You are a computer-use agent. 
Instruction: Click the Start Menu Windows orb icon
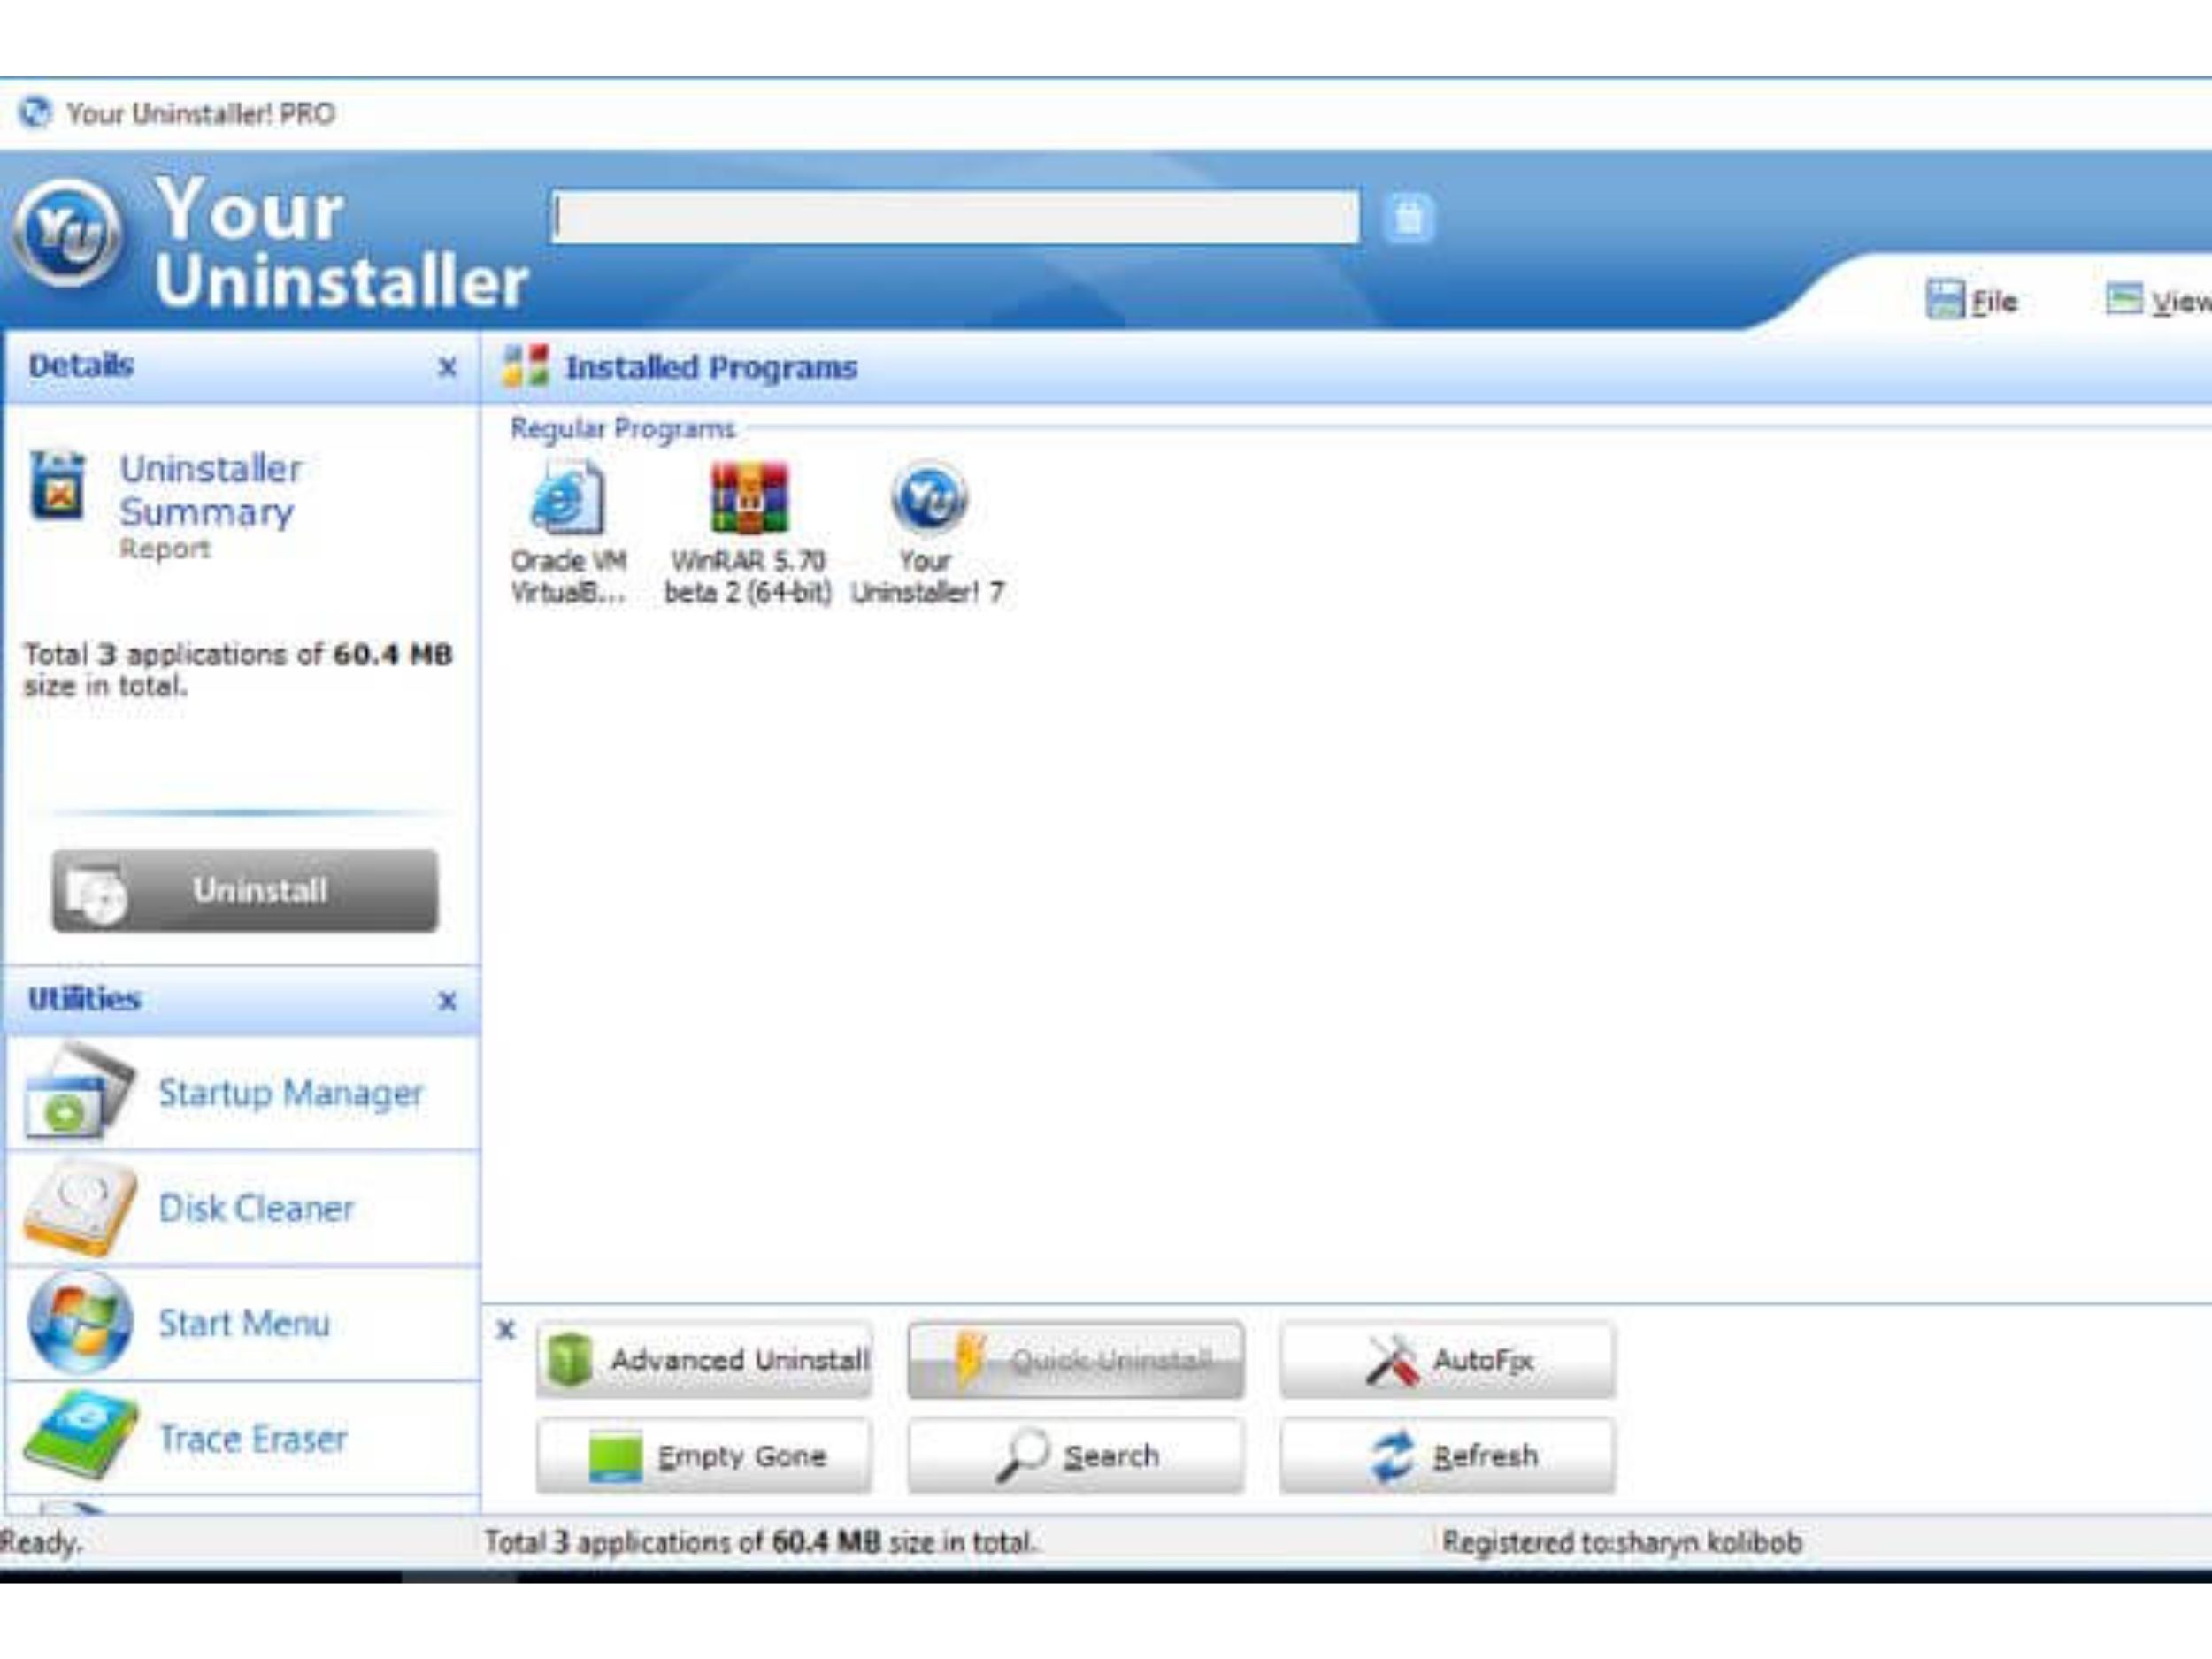80,1323
